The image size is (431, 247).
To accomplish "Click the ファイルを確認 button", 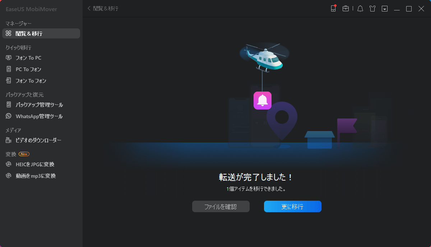I will 221,206.
